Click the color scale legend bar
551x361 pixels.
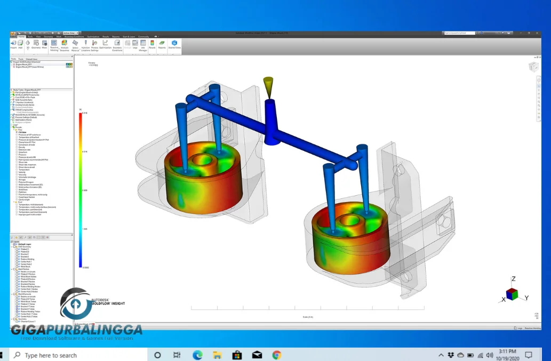pos(81,190)
